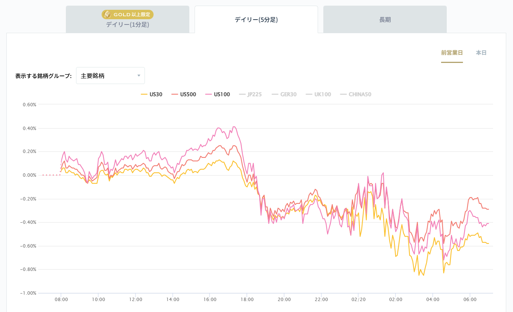Enable UK100 series in legend
Image resolution: width=513 pixels, height=312 pixels.
click(318, 95)
